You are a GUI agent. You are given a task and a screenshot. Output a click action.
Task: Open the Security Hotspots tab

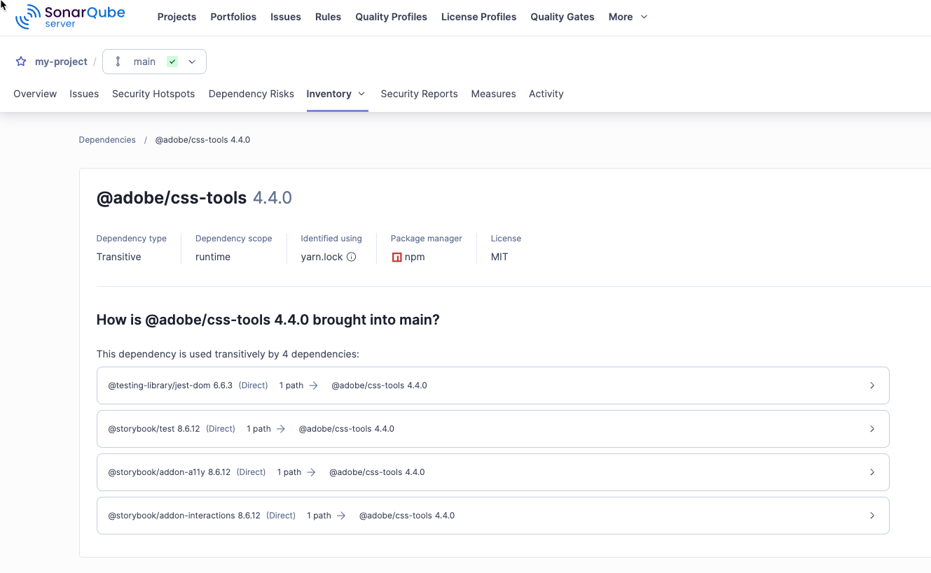(153, 94)
